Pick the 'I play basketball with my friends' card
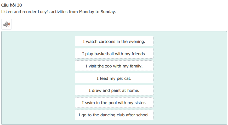This screenshot has width=228, height=125. click(114, 54)
